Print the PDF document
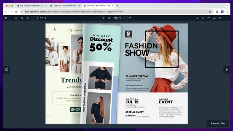 click(209, 18)
